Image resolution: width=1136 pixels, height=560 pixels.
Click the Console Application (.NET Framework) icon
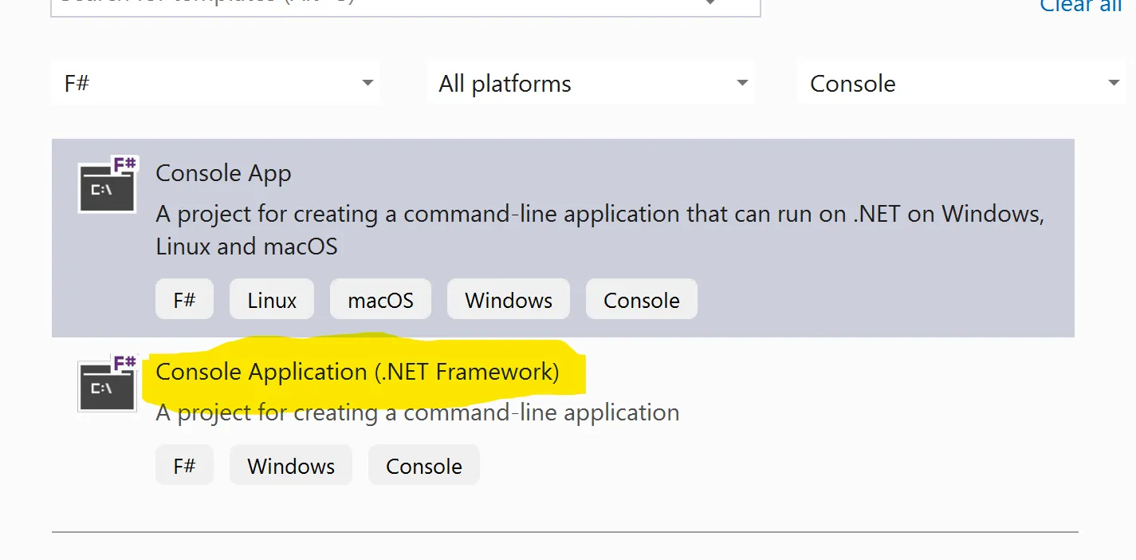point(108,383)
